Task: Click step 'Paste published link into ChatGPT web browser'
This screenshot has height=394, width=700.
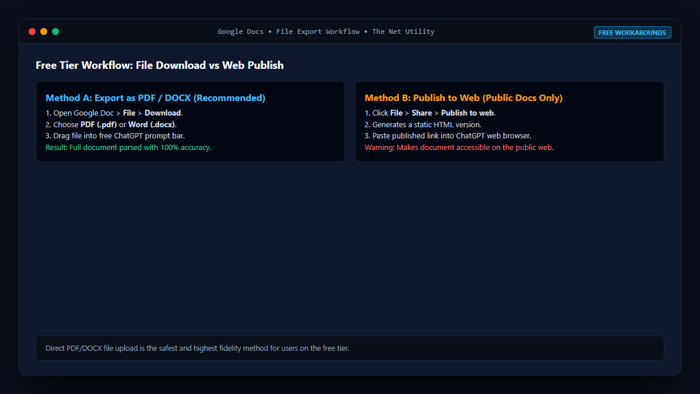Action: click(448, 136)
